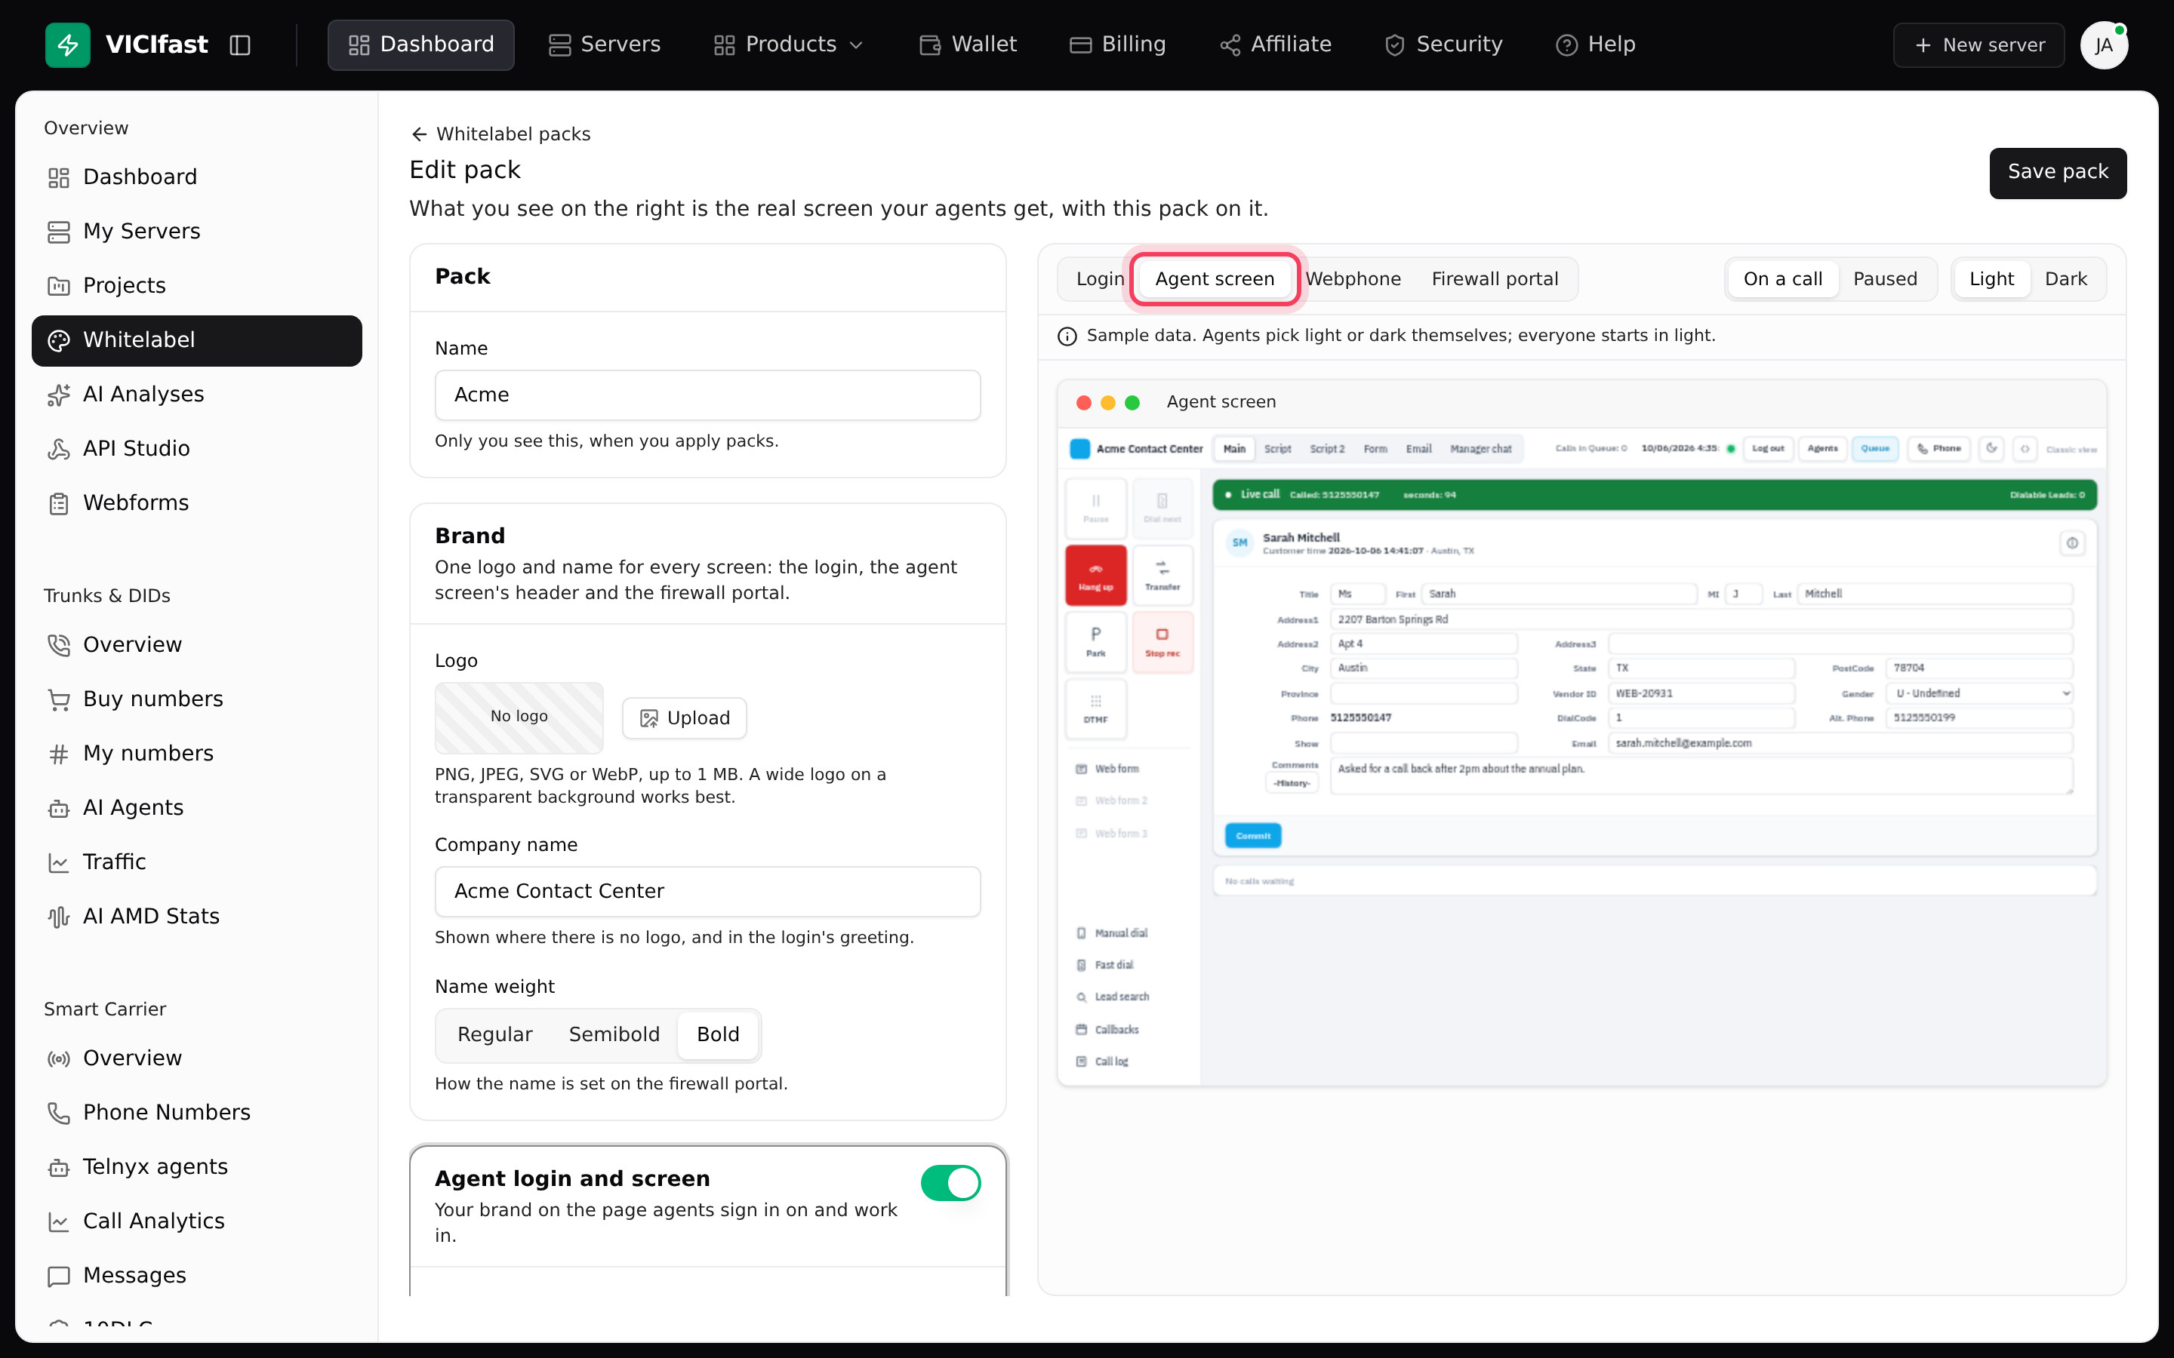
Task: Open Phone Numbers under Smart Carrier
Action: (x=197, y=1113)
